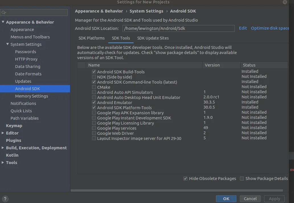
Task: Open the help question mark button
Action: click(x=5, y=199)
